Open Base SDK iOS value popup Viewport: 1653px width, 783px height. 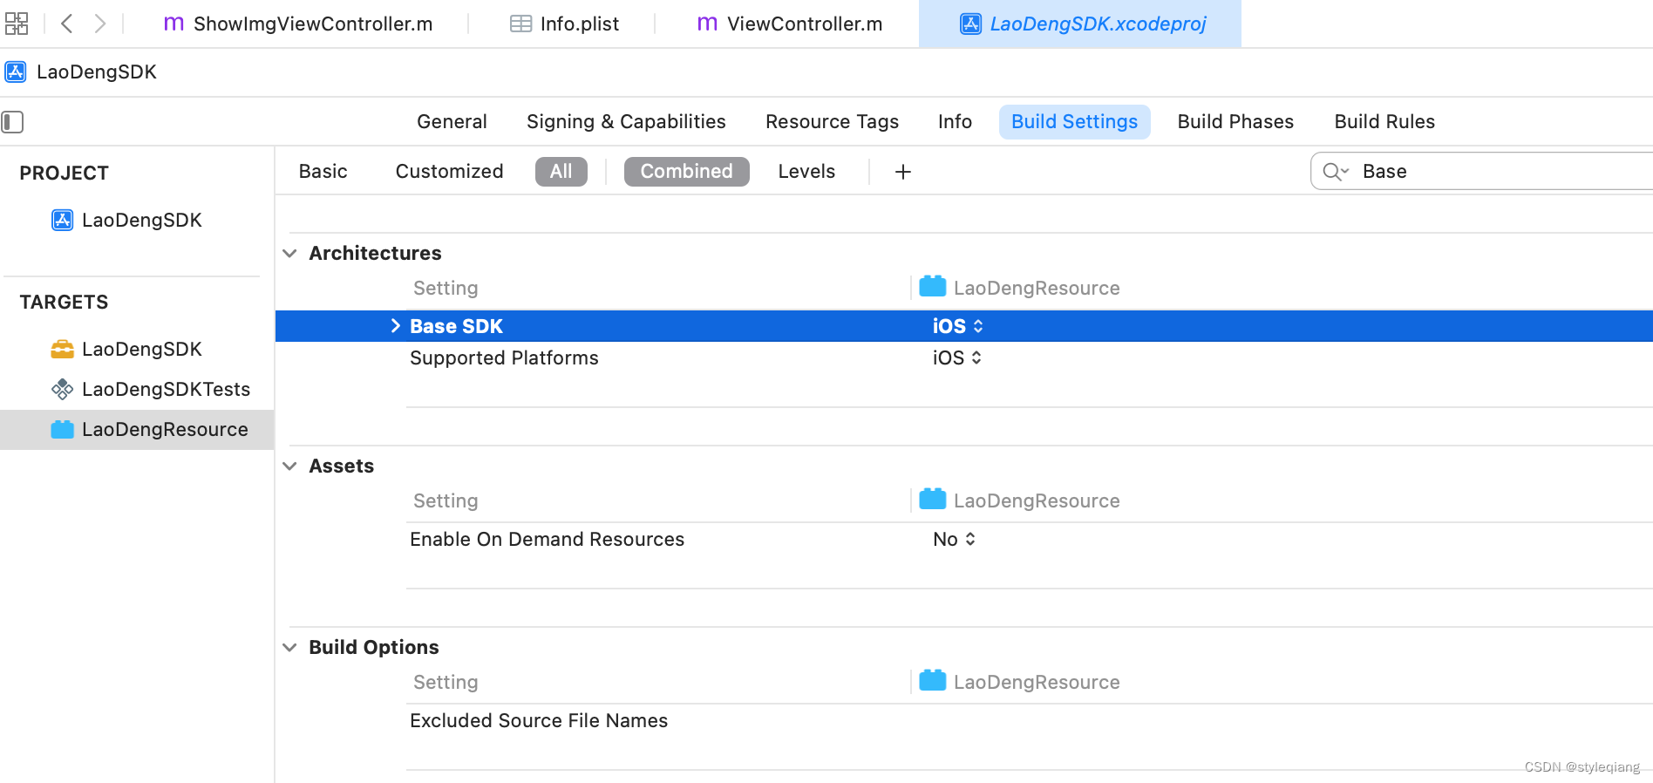957,326
